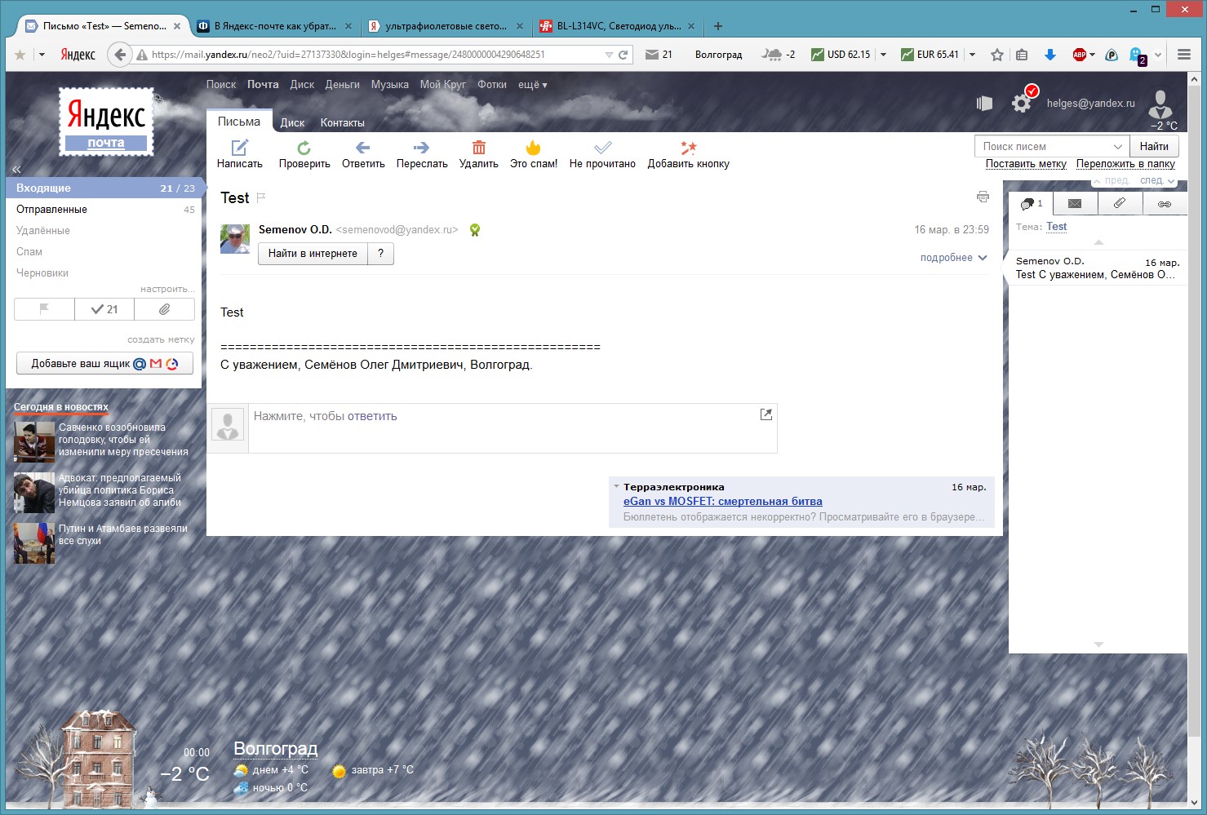1207x815 pixels.
Task: Click the Яндекс Почта logo
Action: coord(106,121)
